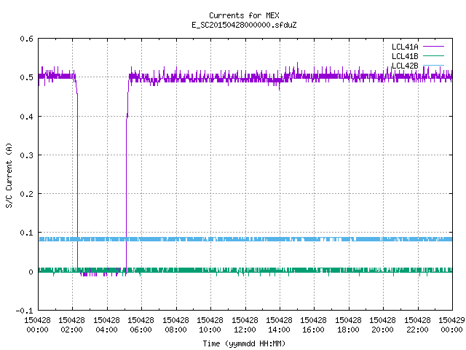Select the filename text E_SC20150428000000.sfduZ
This screenshot has width=466, height=350.
tap(244, 25)
